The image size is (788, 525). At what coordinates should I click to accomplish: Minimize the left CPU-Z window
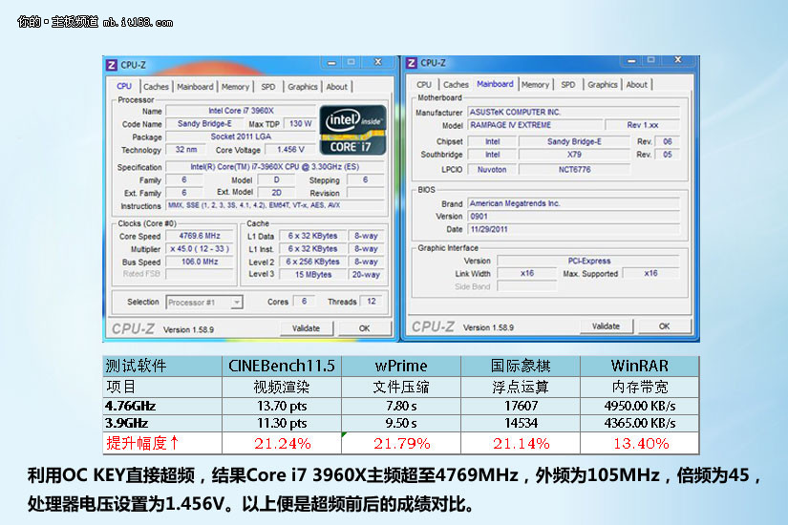331,62
